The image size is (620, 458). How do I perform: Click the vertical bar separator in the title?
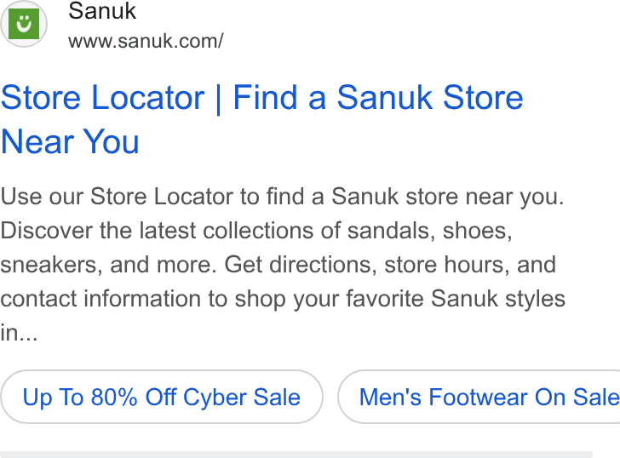coord(219,99)
